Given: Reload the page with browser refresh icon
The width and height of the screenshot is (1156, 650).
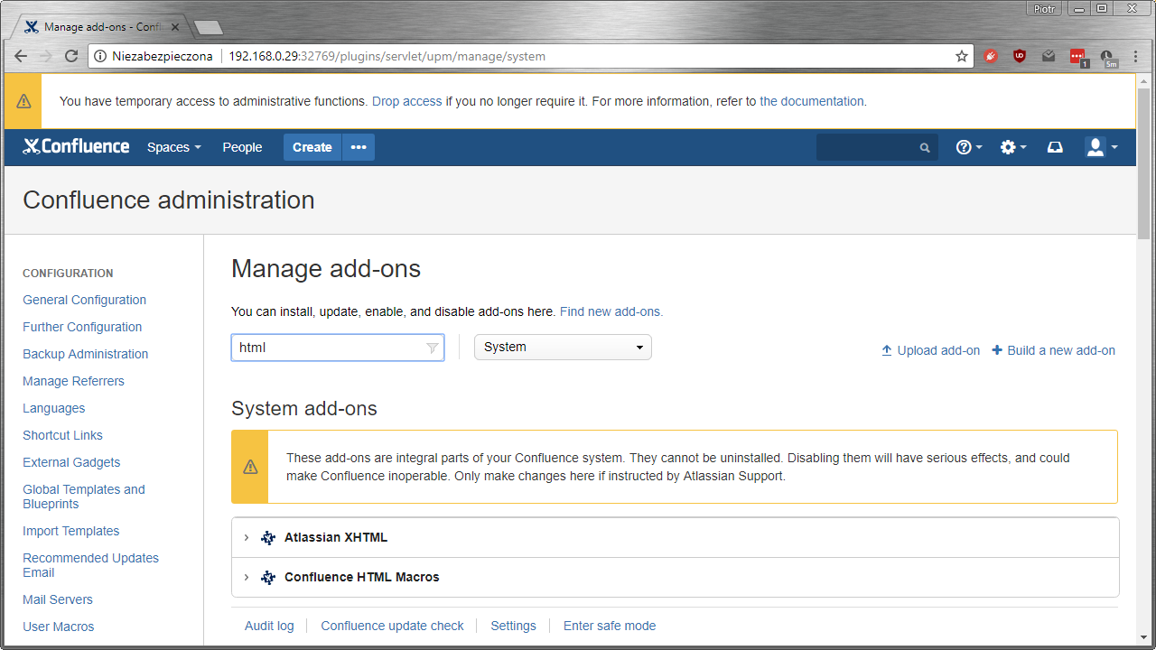Looking at the screenshot, I should click(71, 56).
